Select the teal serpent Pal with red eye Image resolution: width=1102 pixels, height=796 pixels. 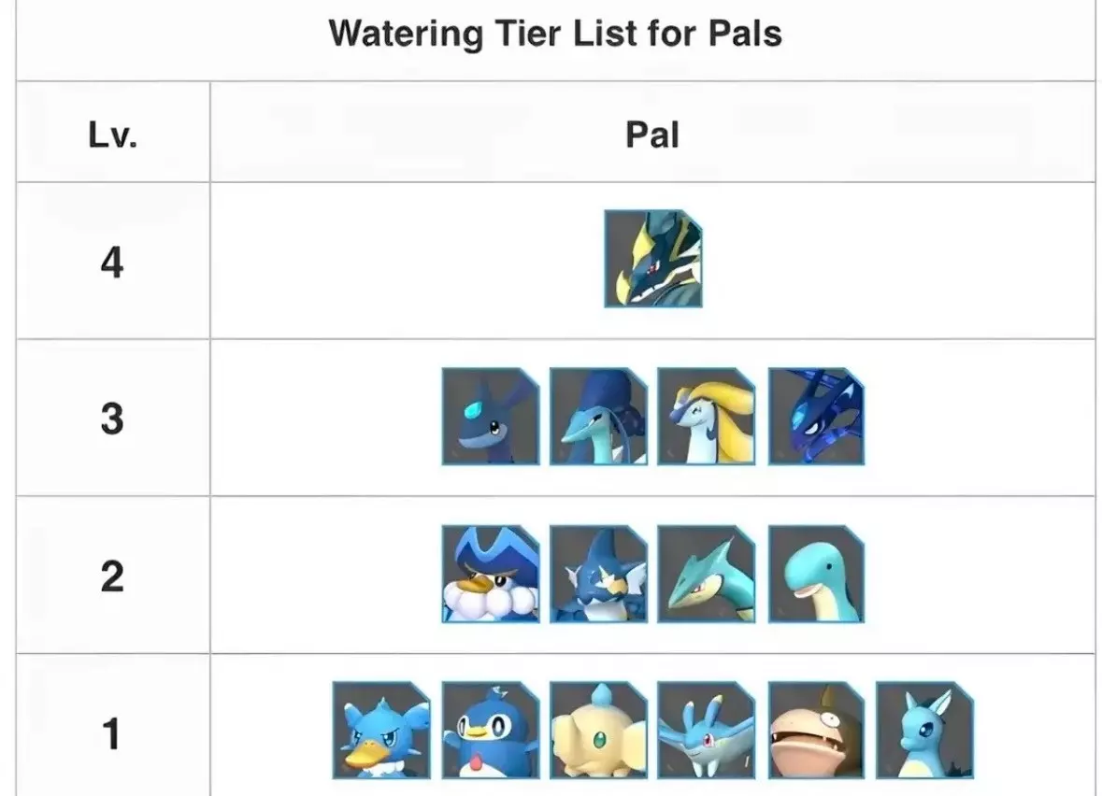[x=707, y=574]
